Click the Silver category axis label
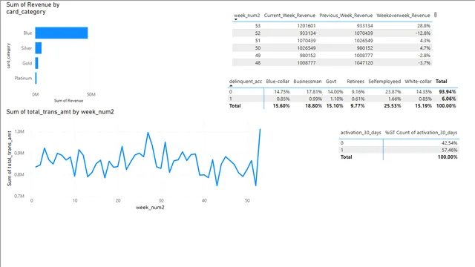This screenshot has height=267, width=475. coord(27,47)
